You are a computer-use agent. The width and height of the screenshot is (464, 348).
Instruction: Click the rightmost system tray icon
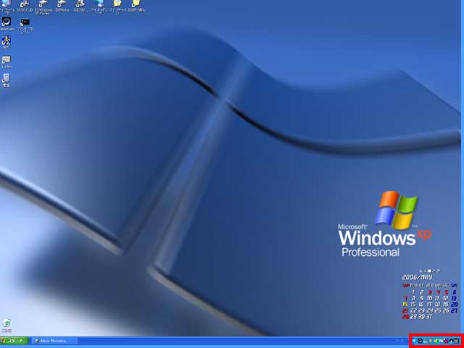tap(457, 341)
